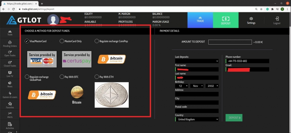Image resolution: width=291 pixels, height=133 pixels.
Task: Open Alerts in the sidebar
Action: [x=10, y=115]
